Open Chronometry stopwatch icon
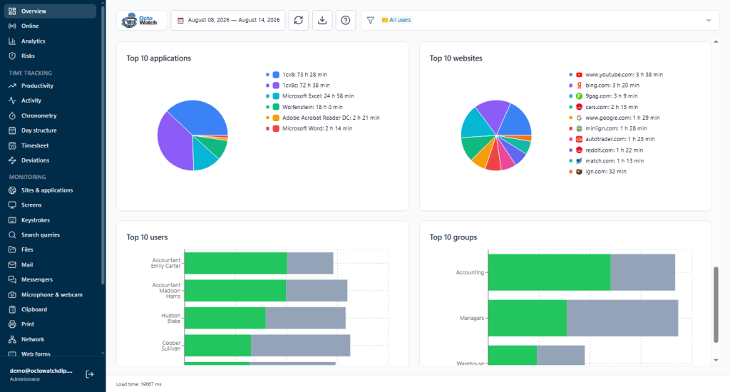The image size is (730, 392). point(12,115)
